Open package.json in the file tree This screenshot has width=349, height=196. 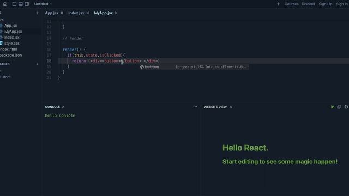pyautogui.click(x=11, y=55)
